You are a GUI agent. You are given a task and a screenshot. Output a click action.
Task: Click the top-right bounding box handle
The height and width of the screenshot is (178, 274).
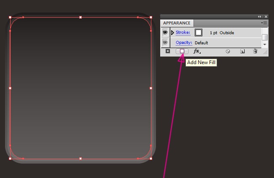pos(151,17)
